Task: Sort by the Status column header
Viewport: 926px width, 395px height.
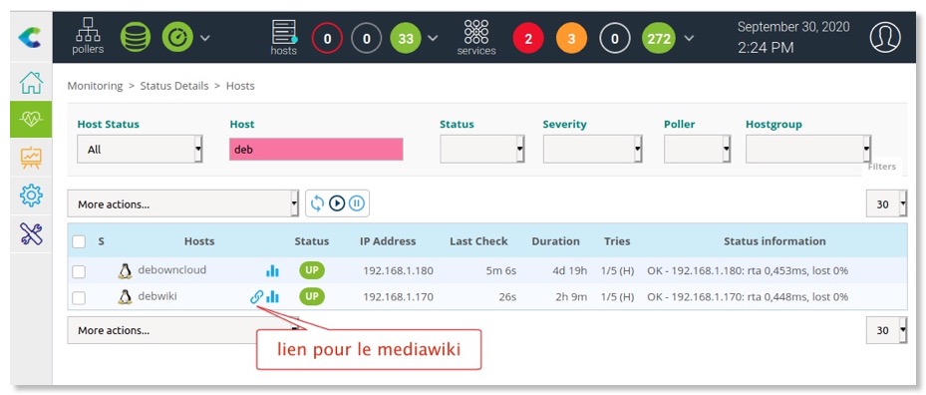Action: click(312, 241)
